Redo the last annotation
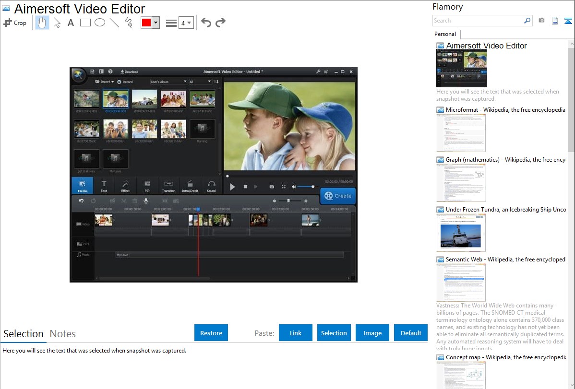Image resolution: width=575 pixels, height=389 pixels. tap(220, 23)
